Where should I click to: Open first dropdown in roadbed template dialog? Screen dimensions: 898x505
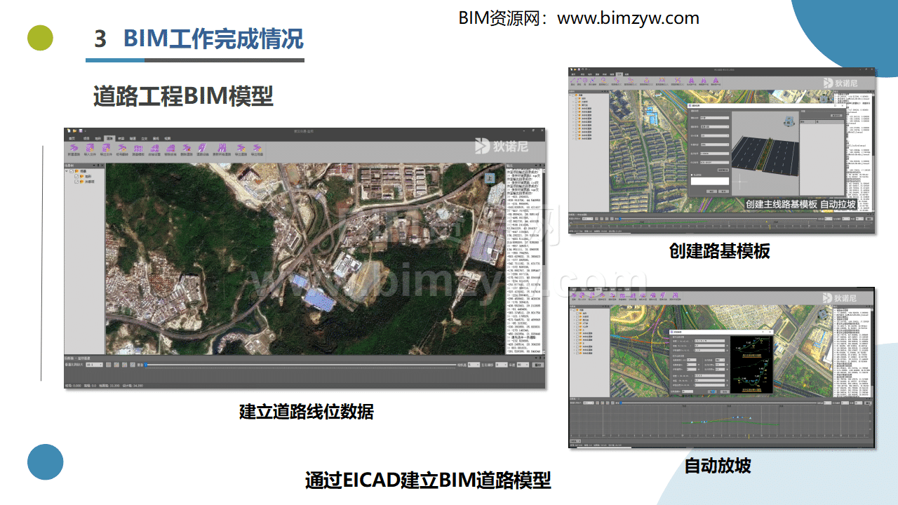[714, 127]
